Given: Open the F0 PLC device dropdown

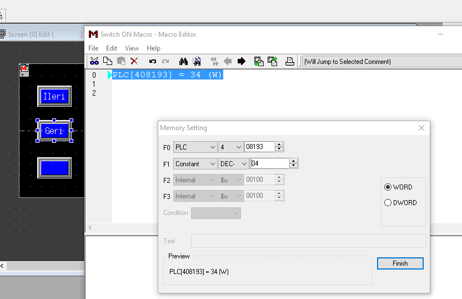Looking at the screenshot, I should (x=195, y=147).
